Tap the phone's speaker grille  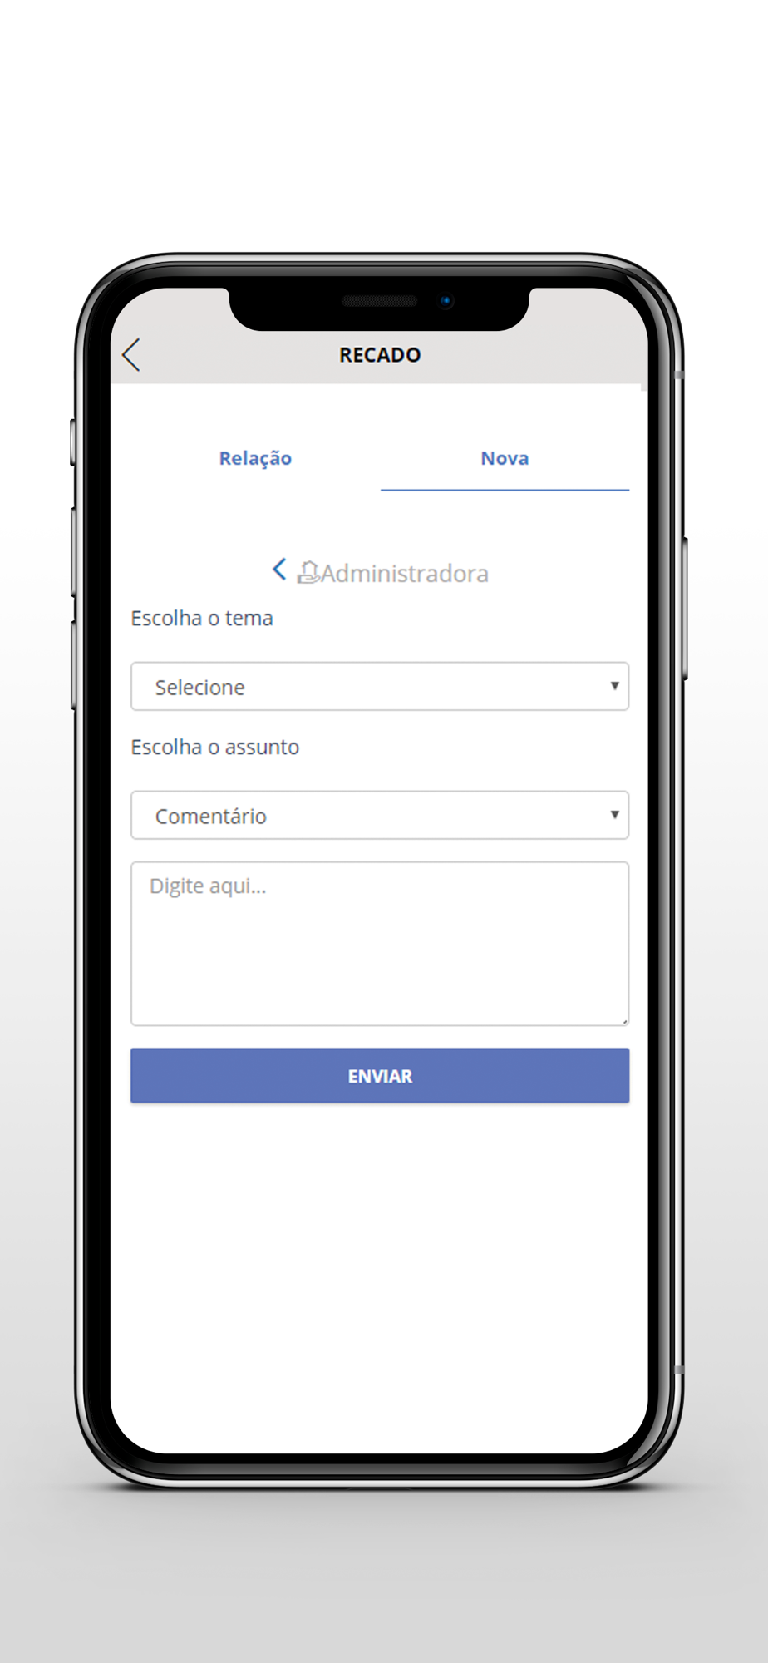(x=380, y=301)
